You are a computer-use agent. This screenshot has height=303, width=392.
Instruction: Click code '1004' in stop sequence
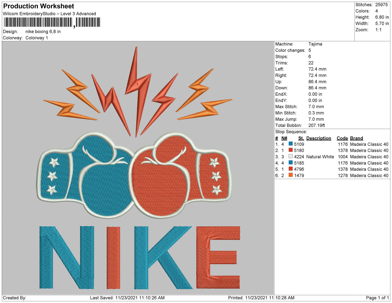pos(343,157)
